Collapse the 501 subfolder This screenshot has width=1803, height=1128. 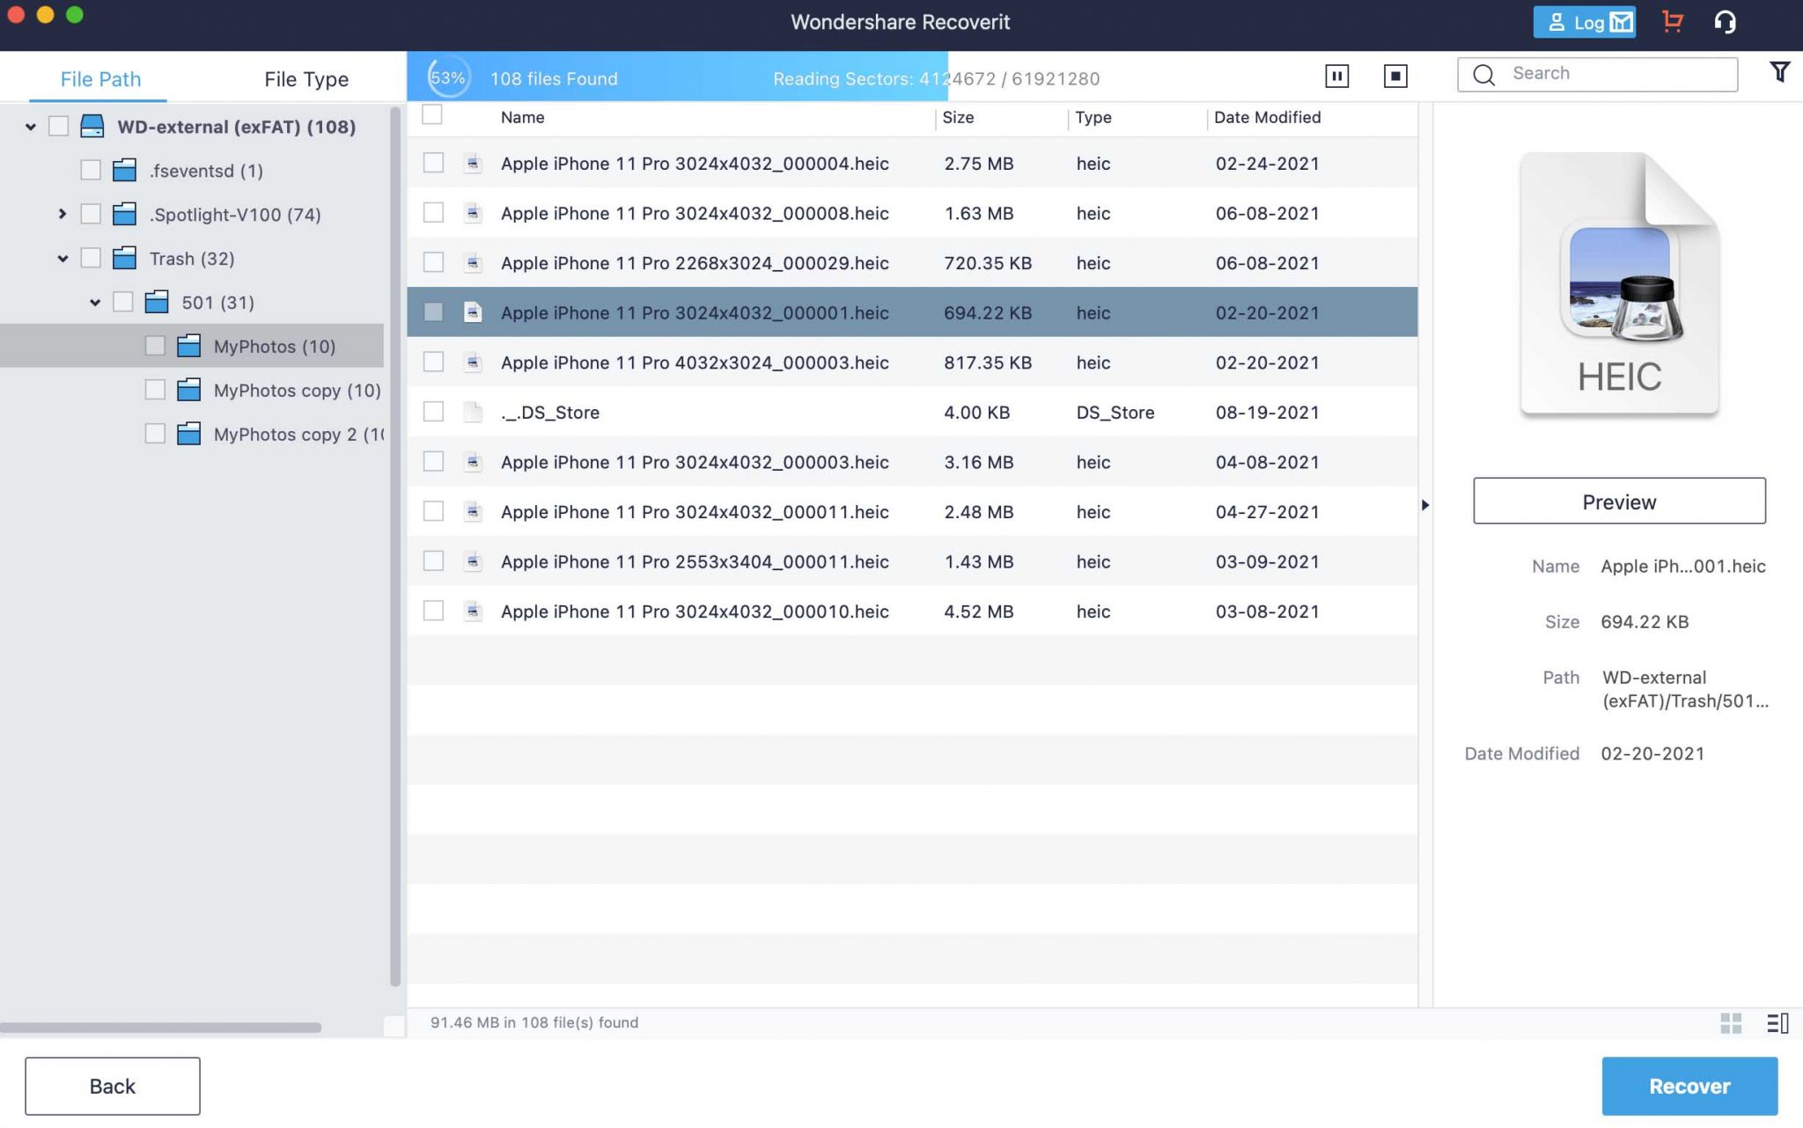pyautogui.click(x=92, y=302)
